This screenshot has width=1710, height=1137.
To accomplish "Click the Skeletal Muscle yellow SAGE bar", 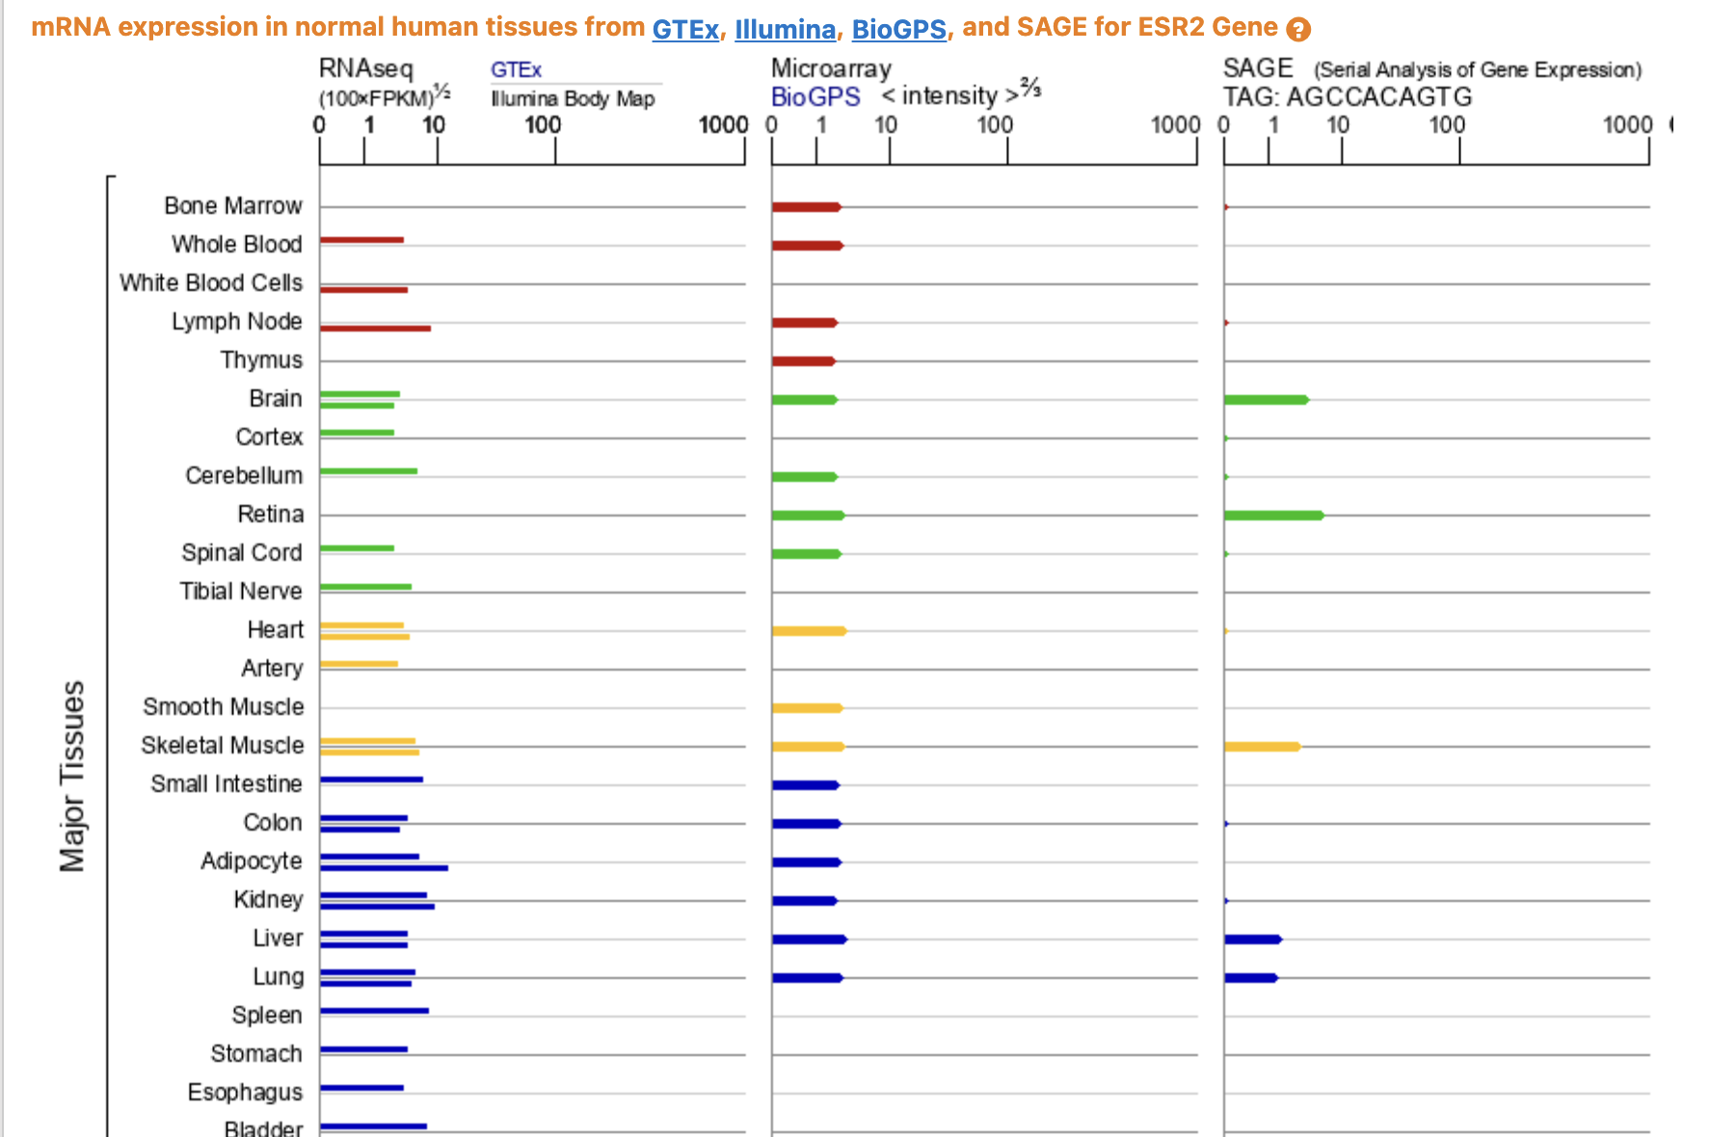I will [1263, 747].
